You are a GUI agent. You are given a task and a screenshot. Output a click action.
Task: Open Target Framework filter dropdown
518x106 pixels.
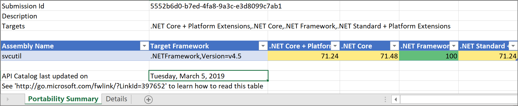coord(263,46)
